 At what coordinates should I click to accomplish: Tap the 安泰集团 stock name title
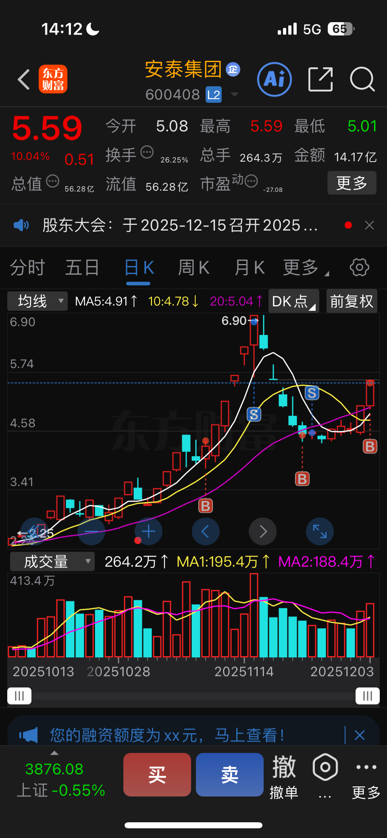183,69
